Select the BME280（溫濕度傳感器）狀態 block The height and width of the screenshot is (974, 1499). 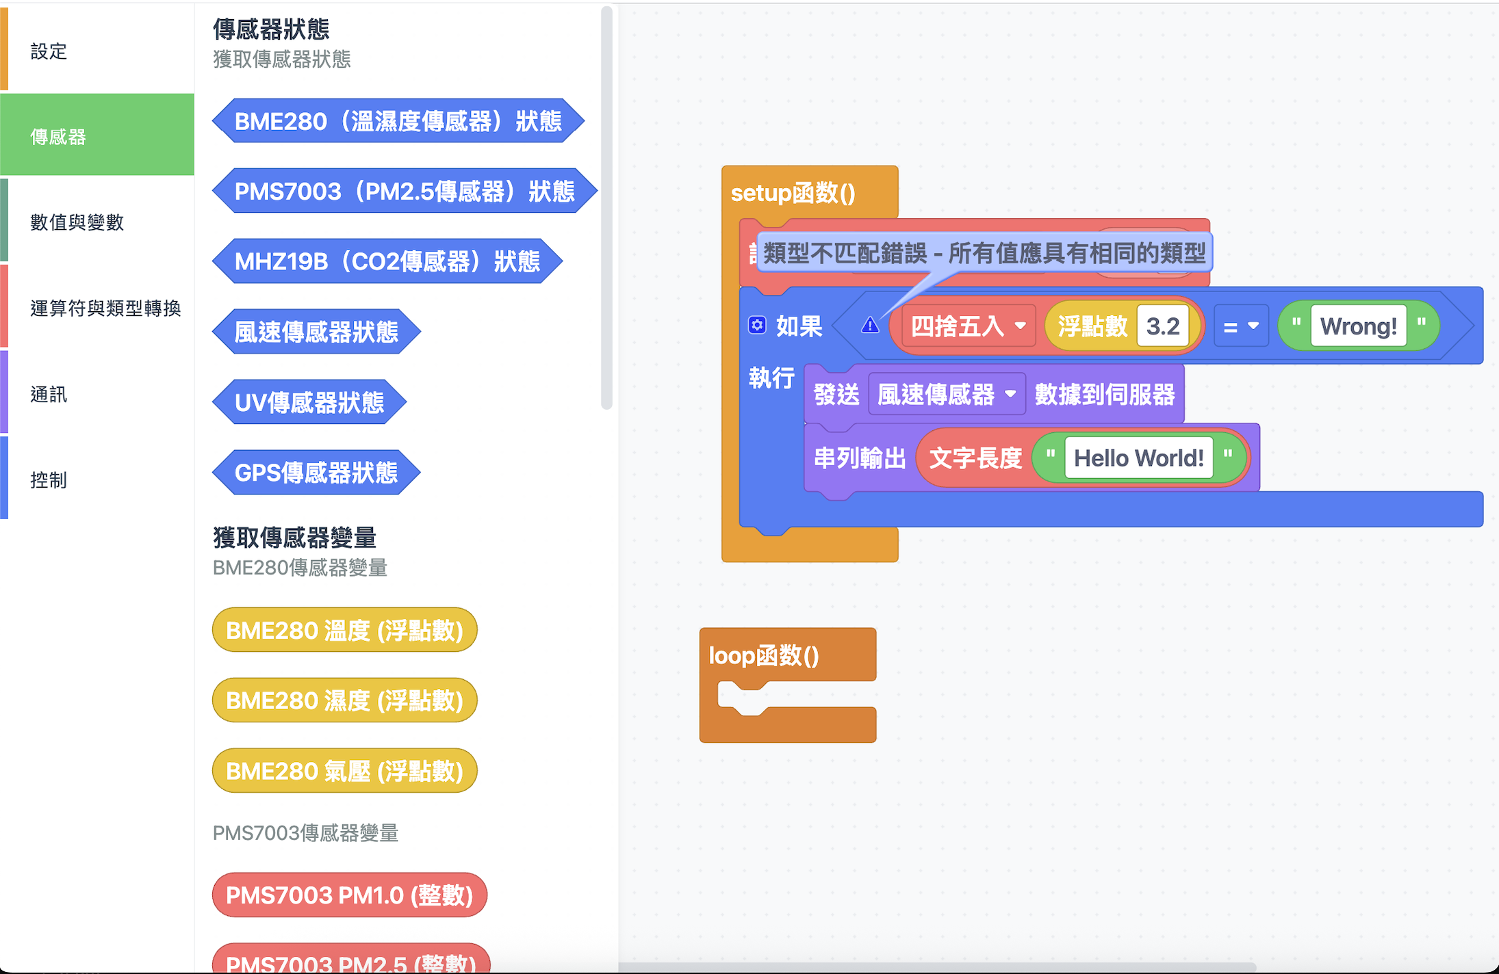(398, 121)
